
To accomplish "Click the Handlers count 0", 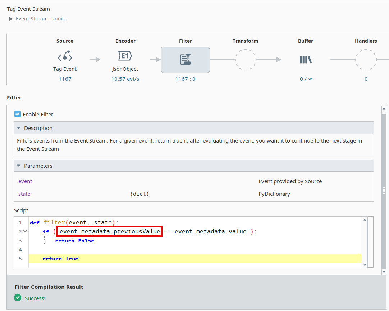I will coord(366,79).
